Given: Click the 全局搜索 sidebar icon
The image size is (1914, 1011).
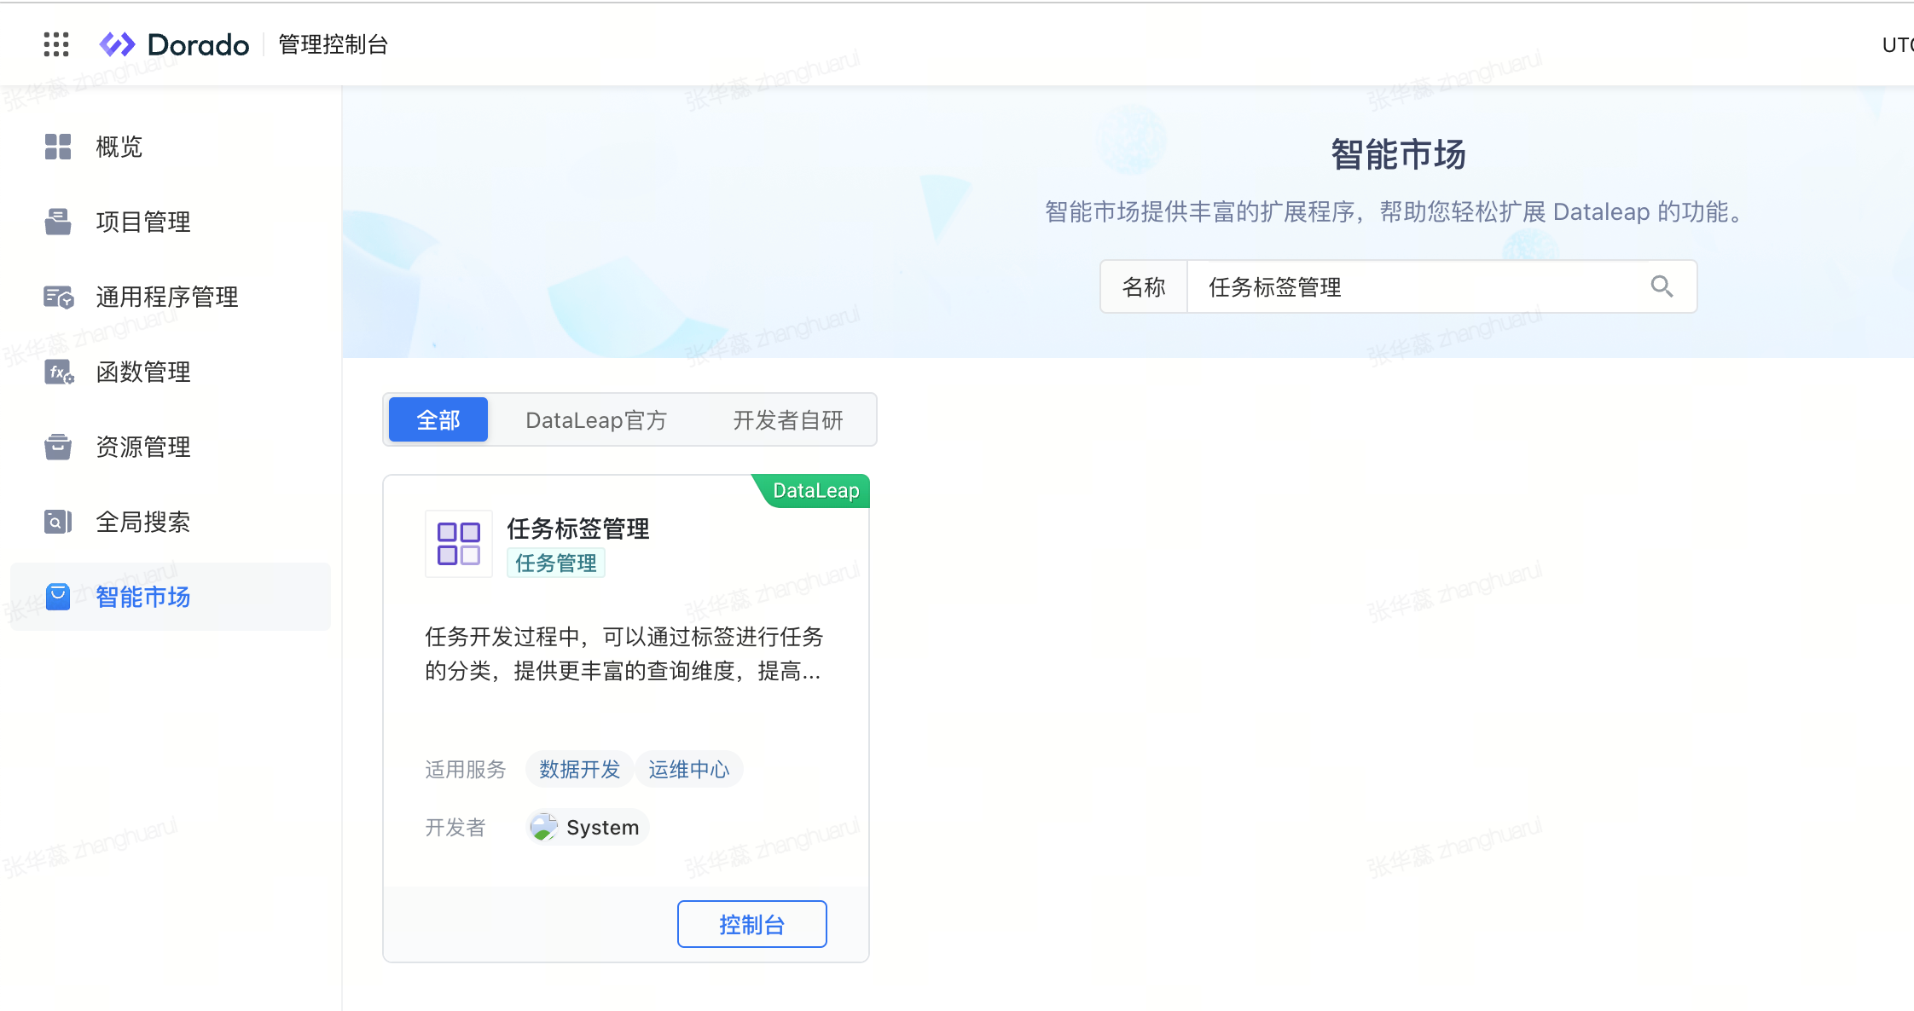Looking at the screenshot, I should [x=58, y=522].
